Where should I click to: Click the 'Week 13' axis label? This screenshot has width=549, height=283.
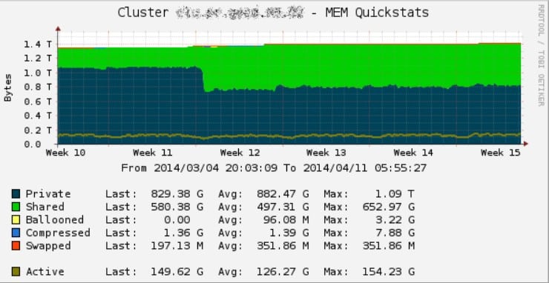pos(326,153)
